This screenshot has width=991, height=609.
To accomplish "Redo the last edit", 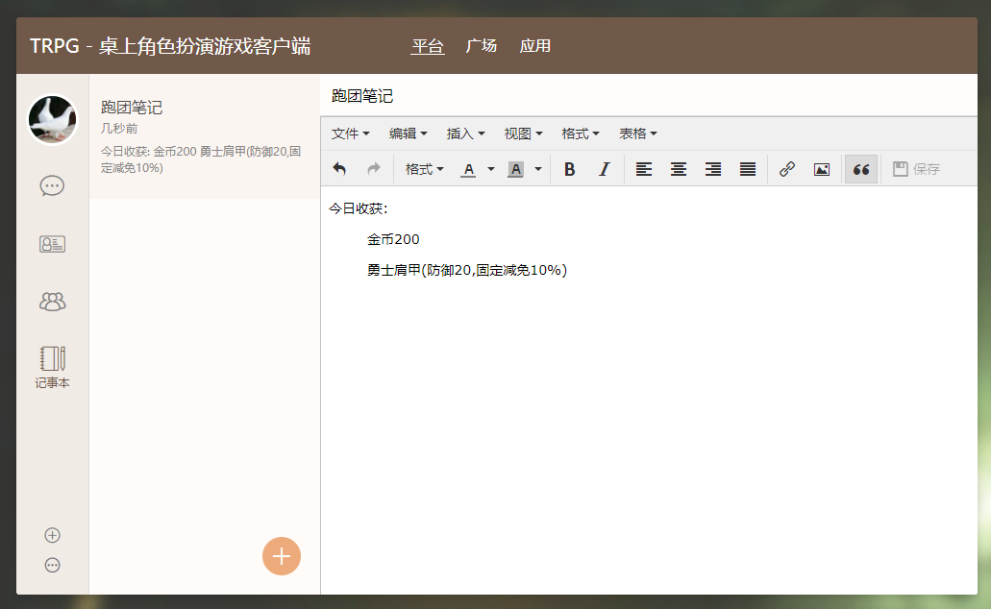I will pyautogui.click(x=374, y=169).
